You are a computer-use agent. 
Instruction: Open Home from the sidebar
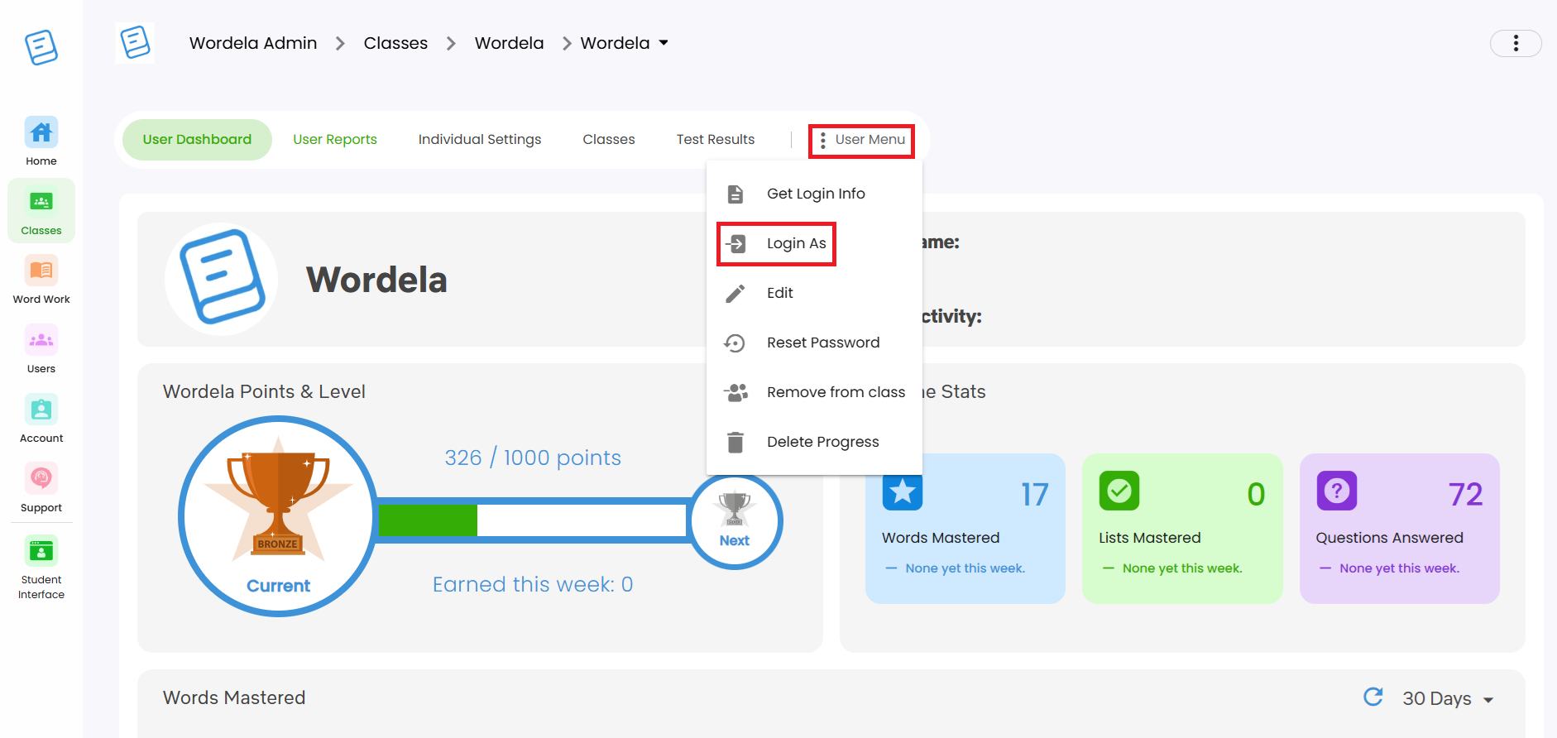point(41,141)
